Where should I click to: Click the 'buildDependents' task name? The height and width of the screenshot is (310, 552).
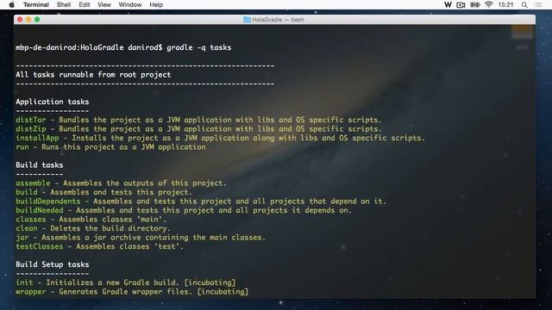48,201
